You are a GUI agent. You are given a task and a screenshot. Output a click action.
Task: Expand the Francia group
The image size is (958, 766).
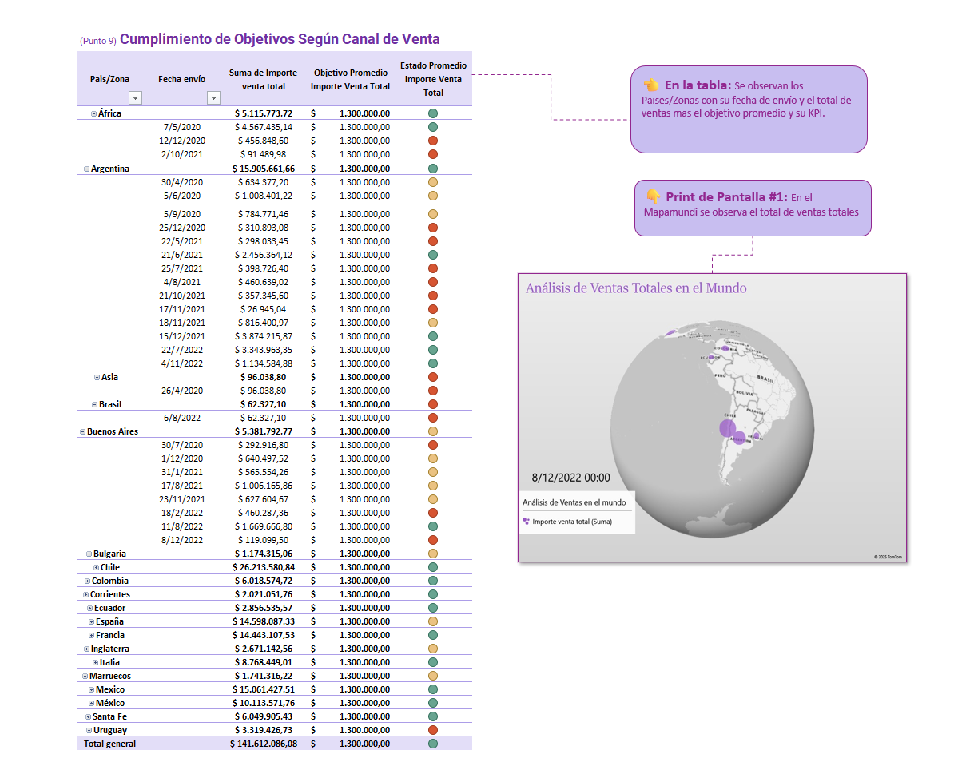[91, 635]
